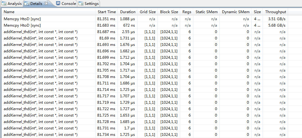Switch to the Analysis tab

click(x=12, y=4)
